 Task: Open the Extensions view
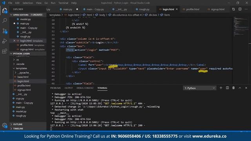pyautogui.click(x=4, y=51)
